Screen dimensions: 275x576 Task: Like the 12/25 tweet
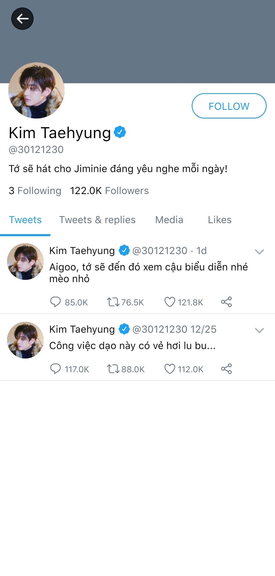[170, 369]
